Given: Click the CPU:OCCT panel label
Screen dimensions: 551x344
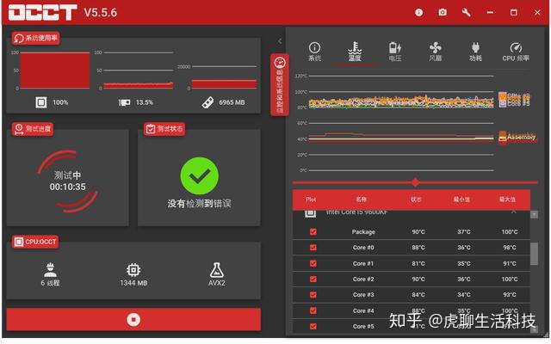Looking at the screenshot, I should point(35,242).
